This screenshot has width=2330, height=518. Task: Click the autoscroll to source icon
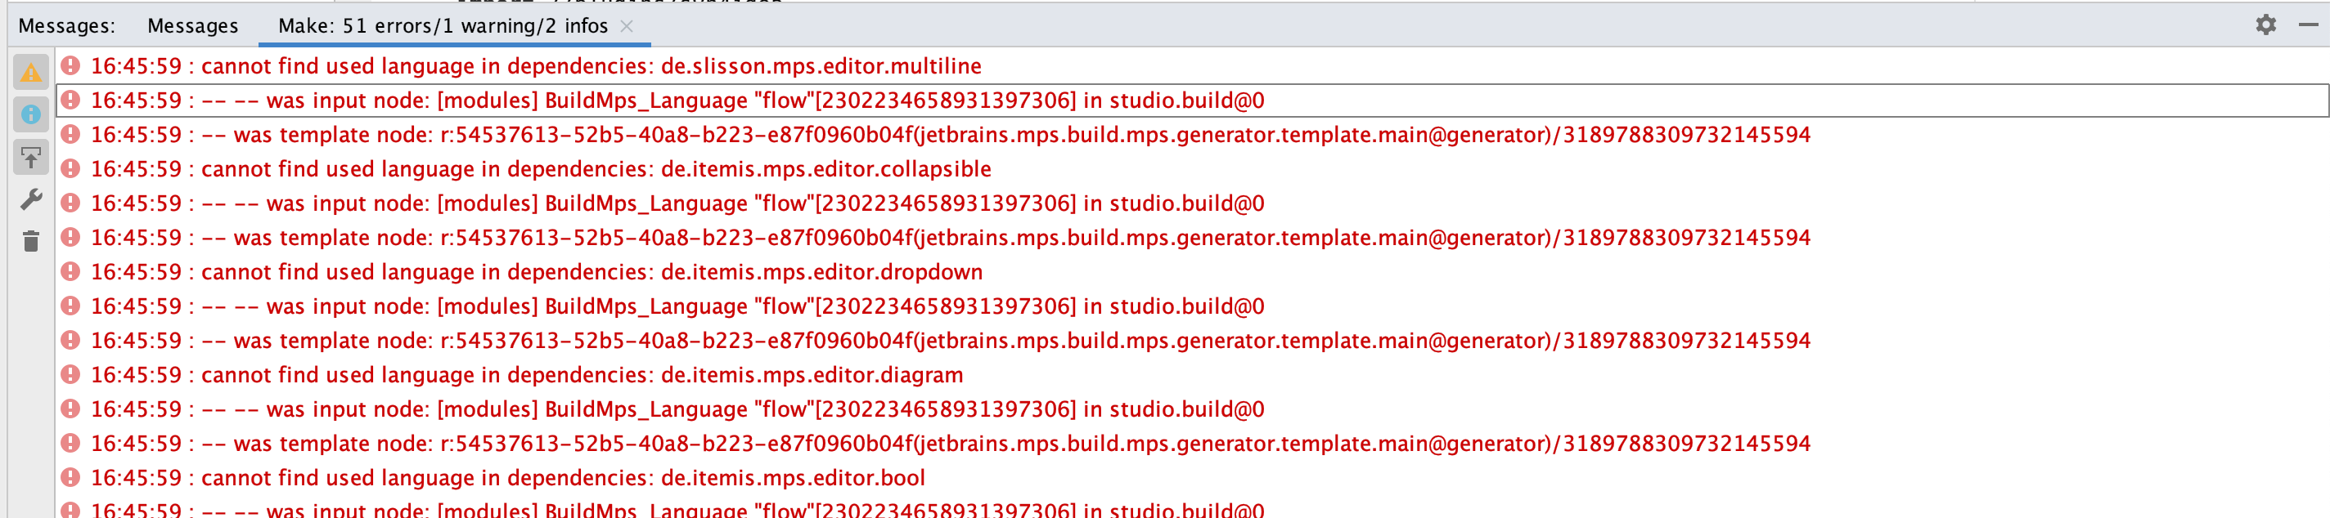point(31,159)
